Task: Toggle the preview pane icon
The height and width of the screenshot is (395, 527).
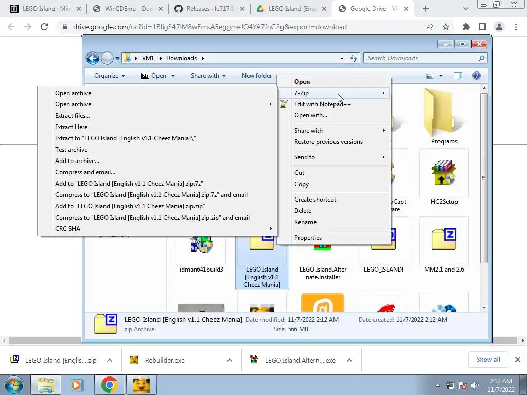Action: (x=458, y=76)
